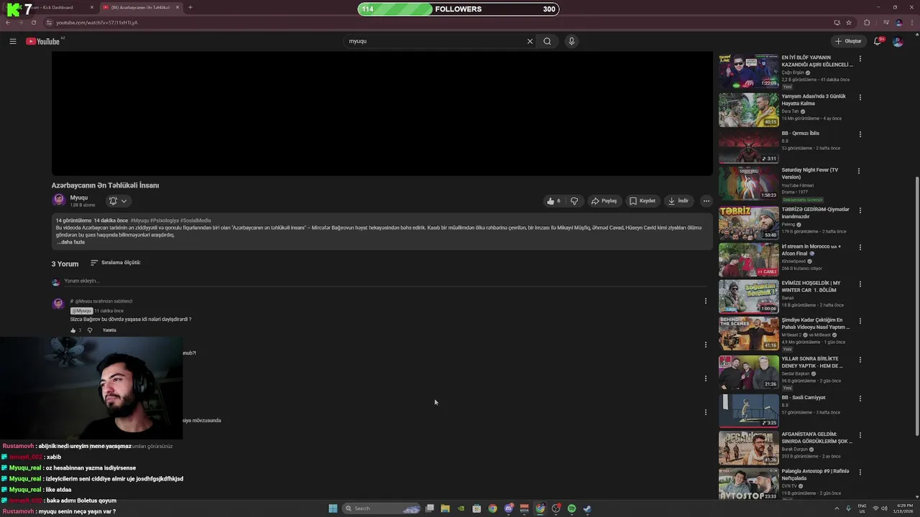Viewport: 920px width, 517px height.
Task: Focus the YouTube search box
Action: pos(435,41)
